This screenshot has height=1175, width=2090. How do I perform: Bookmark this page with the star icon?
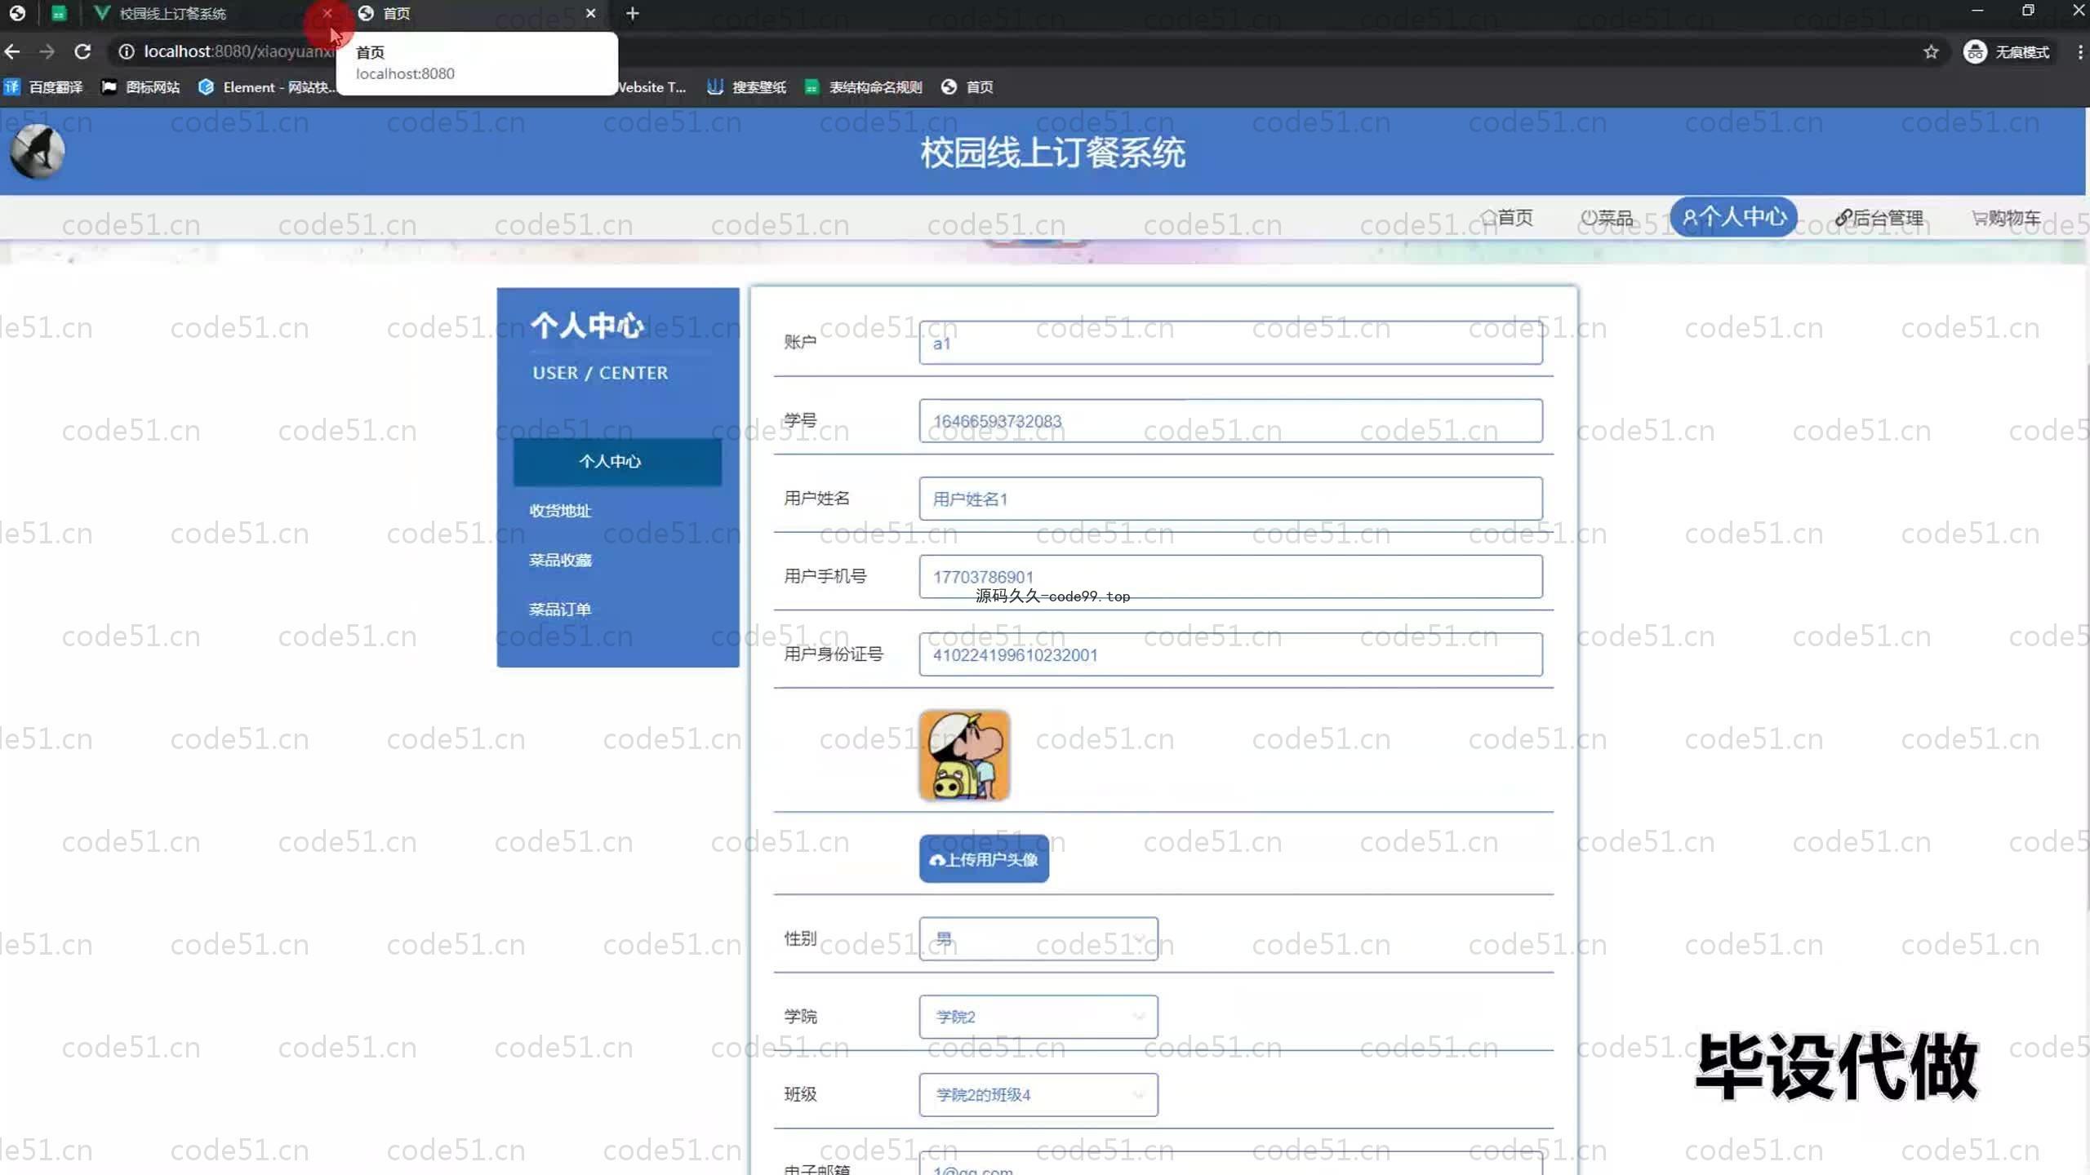[x=1931, y=51]
